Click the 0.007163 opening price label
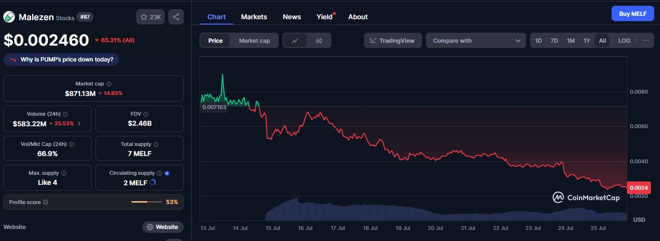This screenshot has width=660, height=241. point(213,107)
